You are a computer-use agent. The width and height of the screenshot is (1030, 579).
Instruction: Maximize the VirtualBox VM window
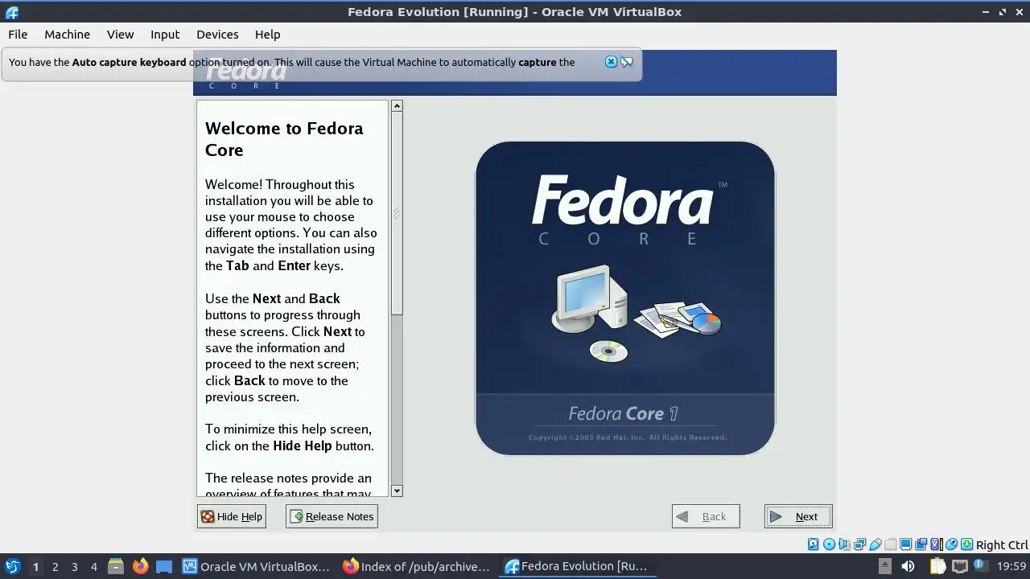pyautogui.click(x=1003, y=12)
